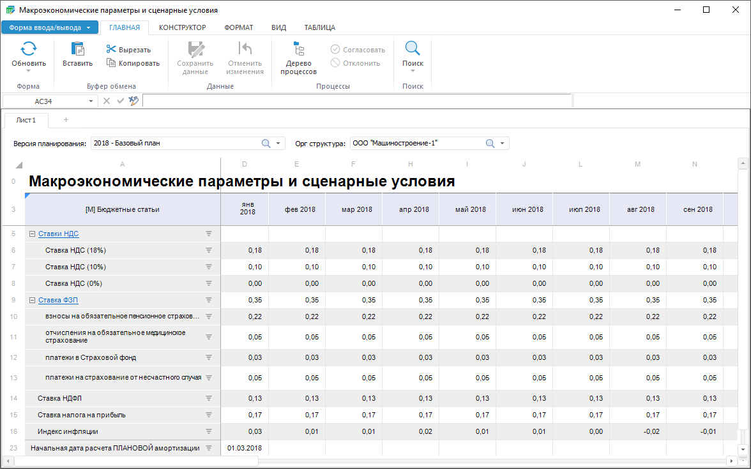The width and height of the screenshot is (751, 469).
Task: Click the horizontal scrollbar at bottom
Action: pos(136,461)
